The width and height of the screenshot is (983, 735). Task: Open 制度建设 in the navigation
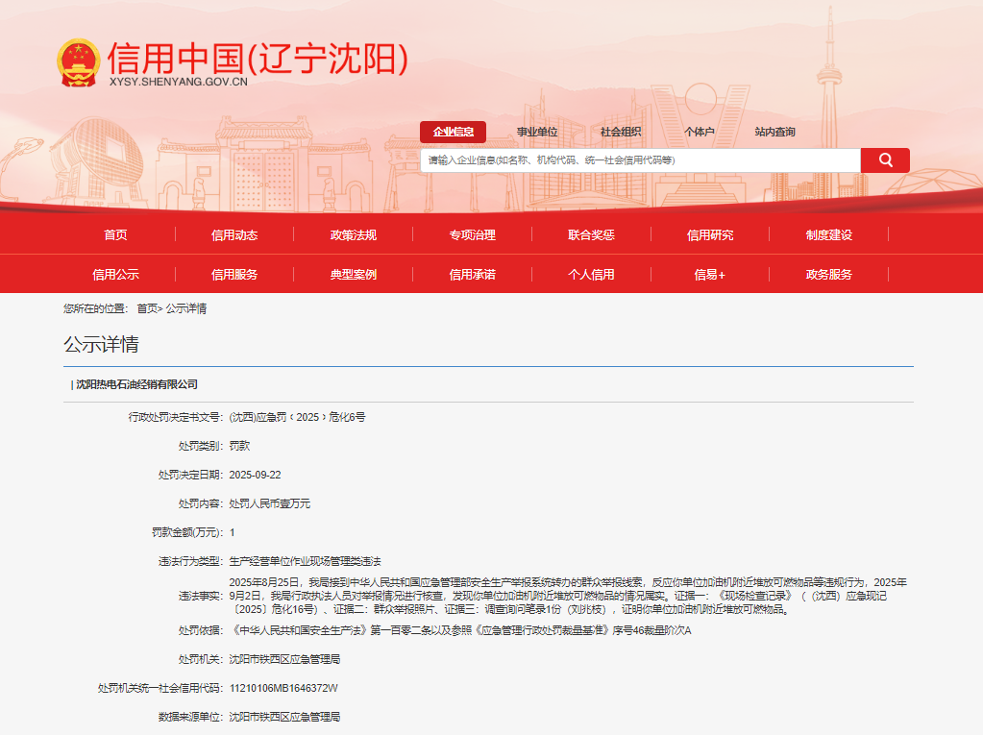[x=829, y=235]
